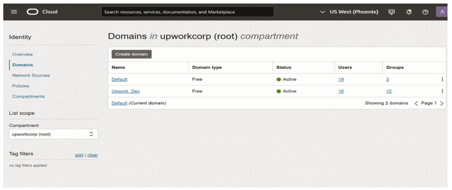This screenshot has width=452, height=190.
Task: Go to next page of domains
Action: tap(442, 103)
